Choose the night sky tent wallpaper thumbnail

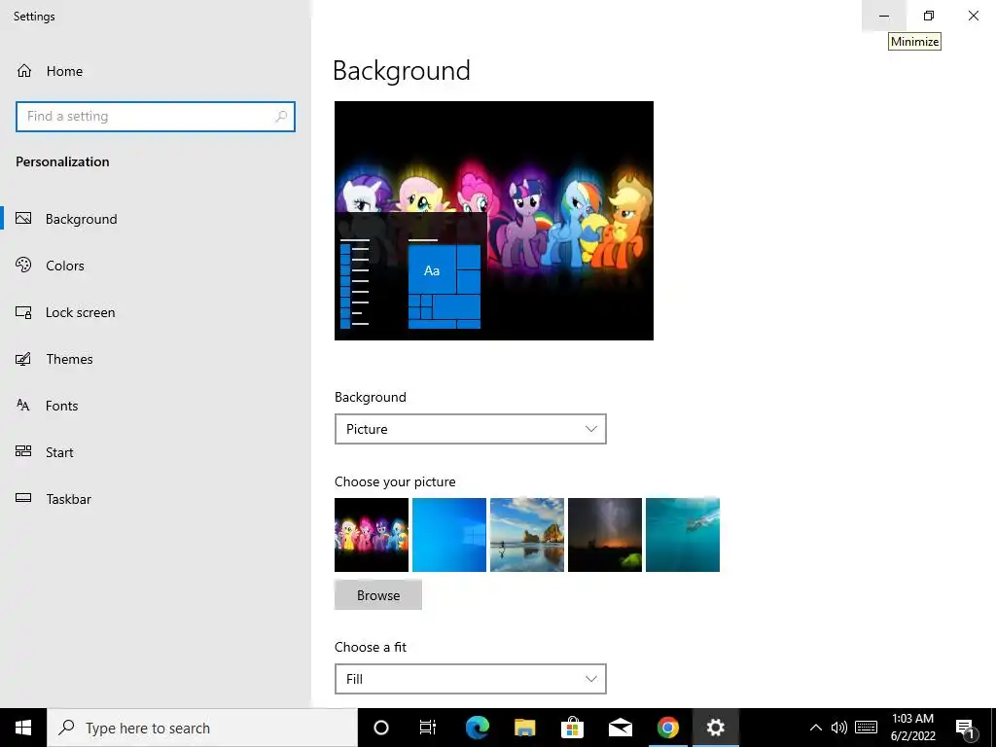point(605,535)
